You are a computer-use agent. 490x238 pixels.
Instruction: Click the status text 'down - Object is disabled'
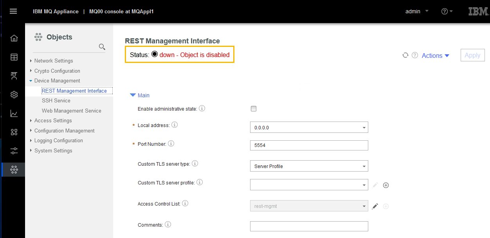coord(195,55)
